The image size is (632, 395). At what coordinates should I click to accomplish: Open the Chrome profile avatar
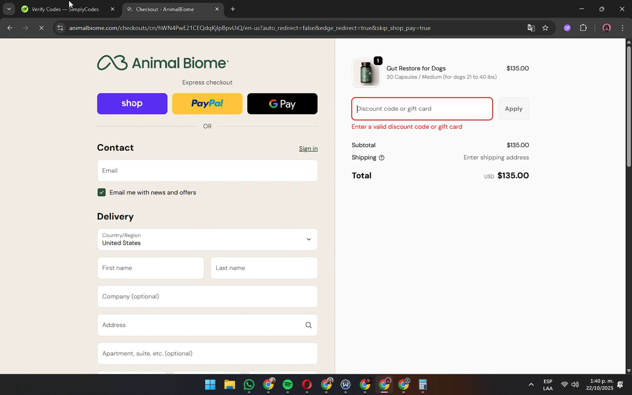click(x=607, y=28)
